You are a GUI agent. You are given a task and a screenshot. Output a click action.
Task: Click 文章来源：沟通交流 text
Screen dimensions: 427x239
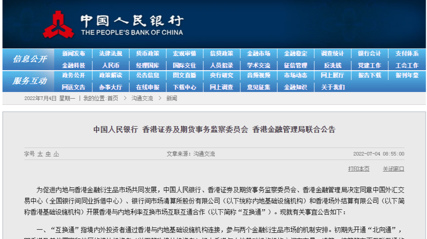click(x=191, y=154)
